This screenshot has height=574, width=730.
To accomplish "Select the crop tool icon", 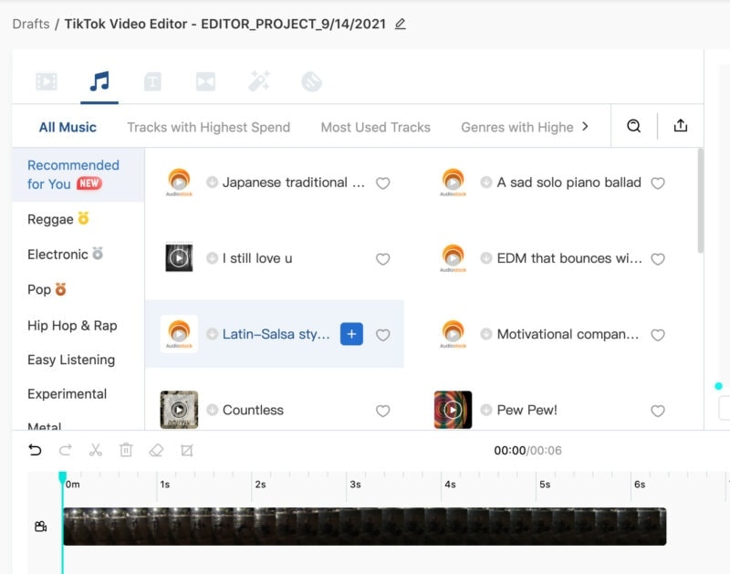I will click(187, 450).
